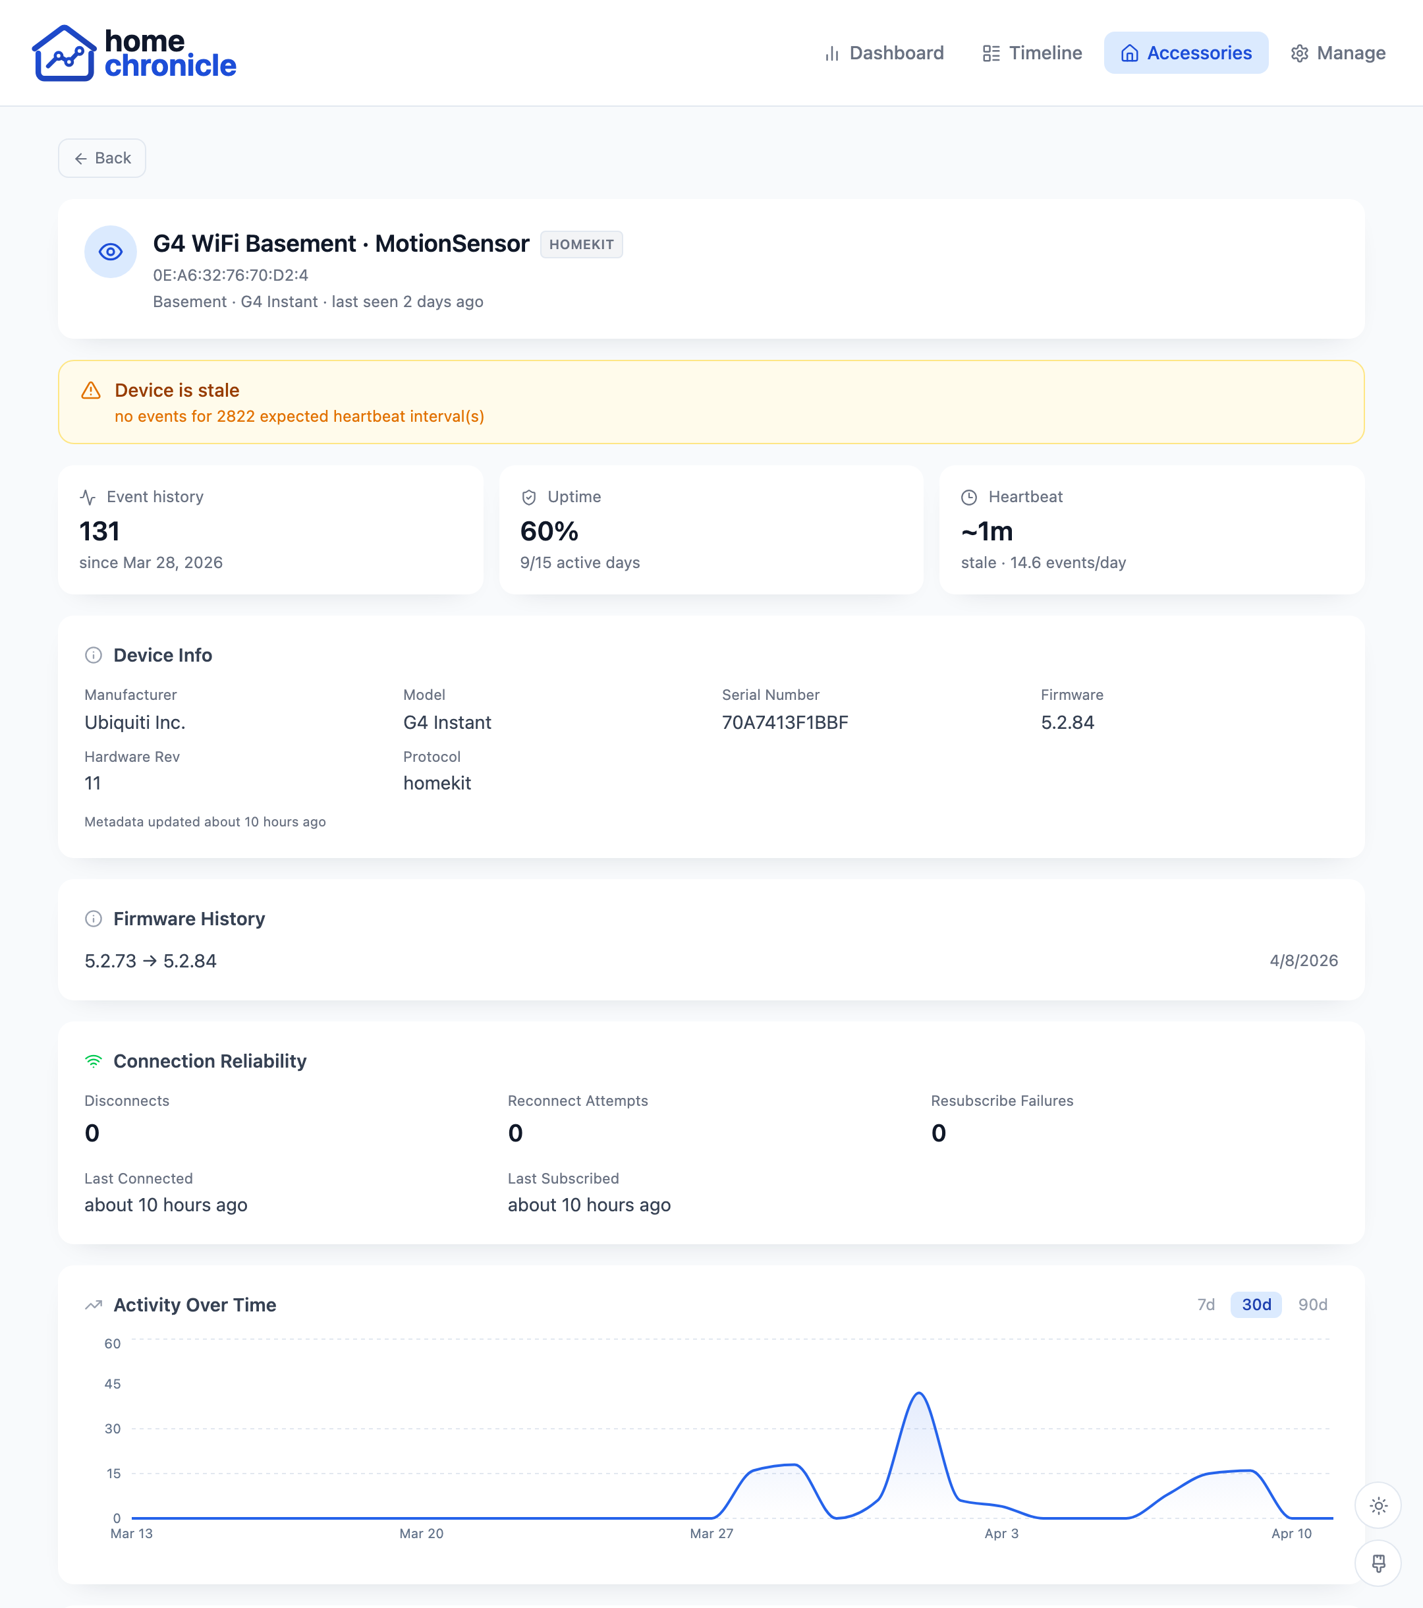Click the Activity Over Time trend icon
Screen dimensions: 1423x1608
[94, 1304]
